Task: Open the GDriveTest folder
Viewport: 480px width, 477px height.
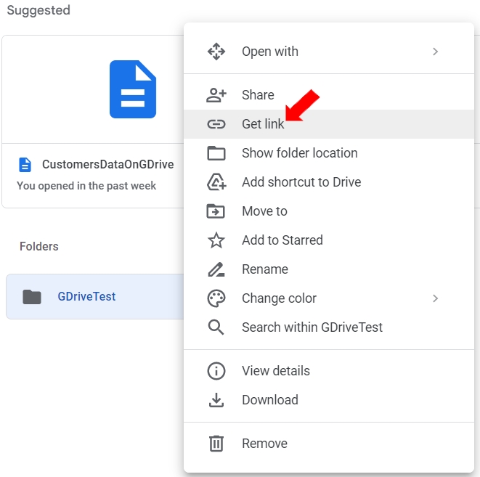Action: (x=86, y=296)
